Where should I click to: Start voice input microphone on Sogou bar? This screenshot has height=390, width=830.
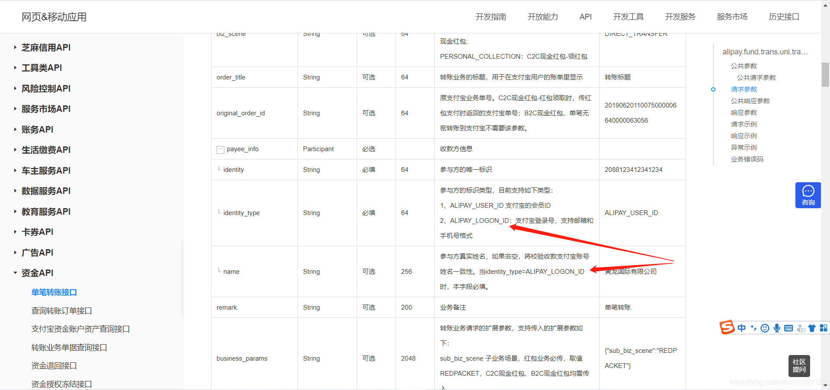[x=777, y=328]
